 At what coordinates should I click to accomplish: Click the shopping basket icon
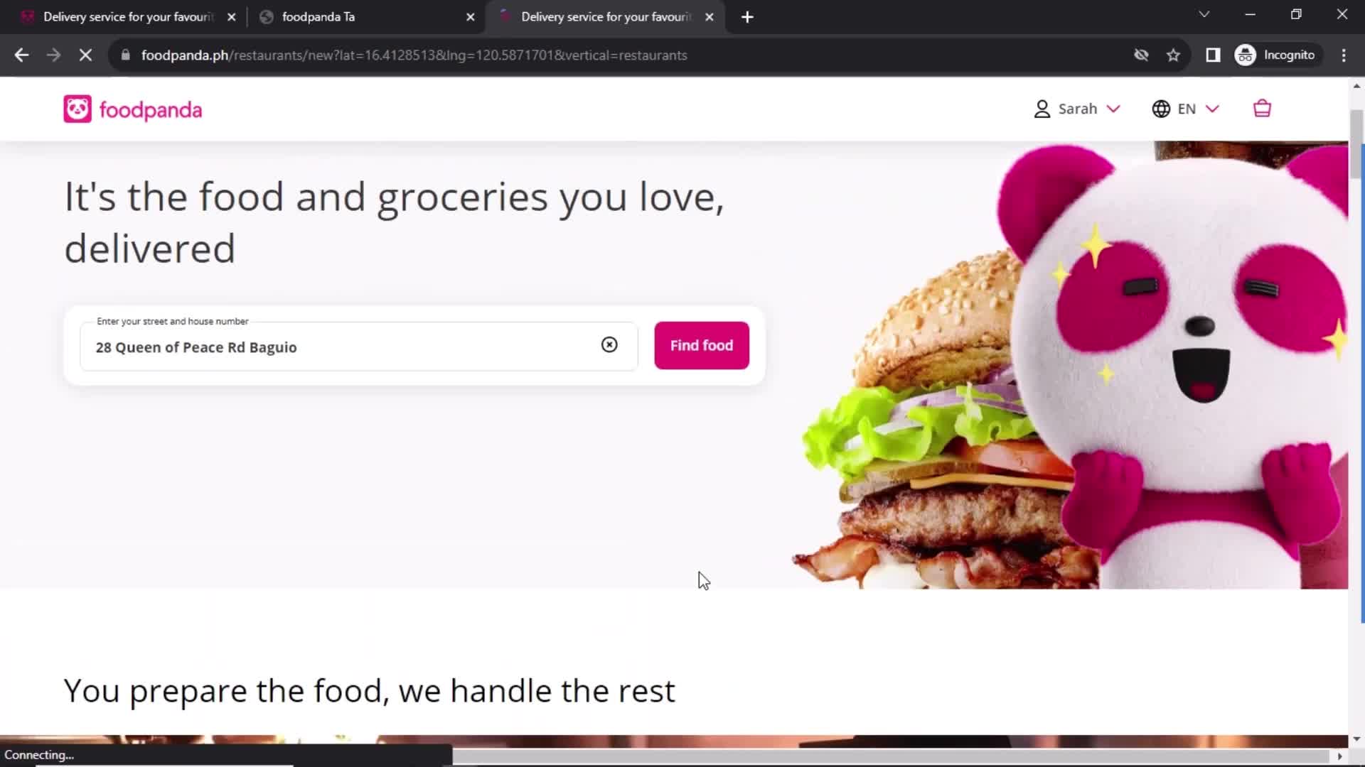click(x=1263, y=109)
